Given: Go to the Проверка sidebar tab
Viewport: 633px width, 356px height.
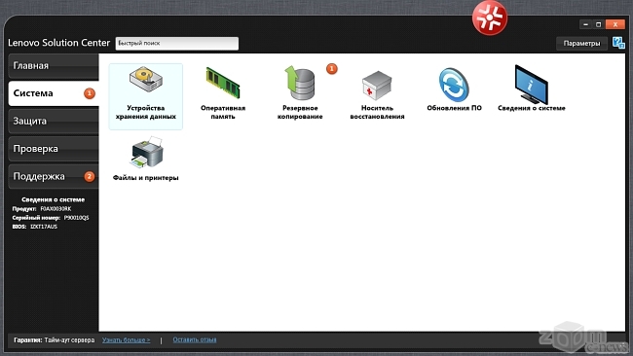Looking at the screenshot, I should pyautogui.click(x=54, y=149).
